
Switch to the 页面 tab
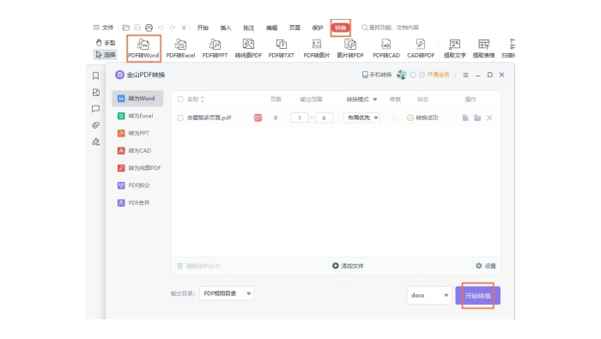[x=294, y=27]
